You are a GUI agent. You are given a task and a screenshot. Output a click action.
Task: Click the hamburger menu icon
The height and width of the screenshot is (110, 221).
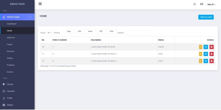[40, 4]
